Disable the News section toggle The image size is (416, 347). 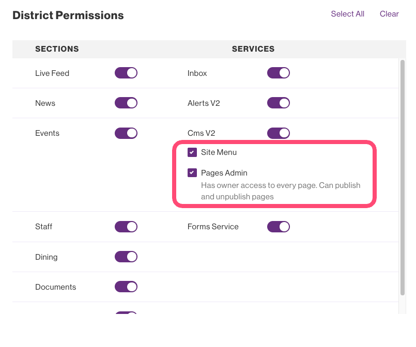click(x=126, y=103)
